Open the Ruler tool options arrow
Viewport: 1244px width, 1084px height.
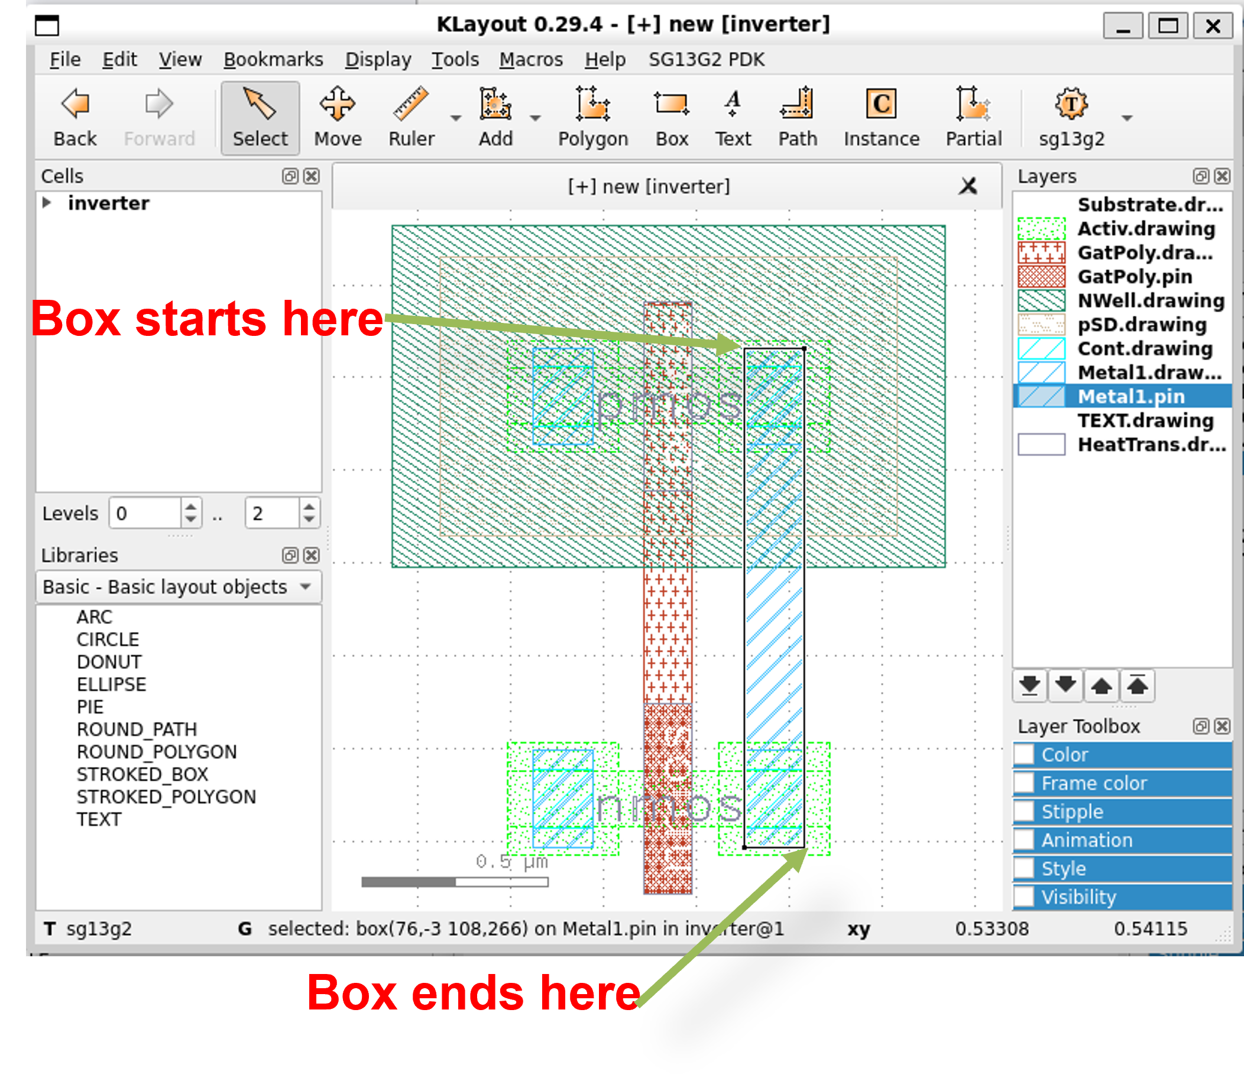(456, 118)
